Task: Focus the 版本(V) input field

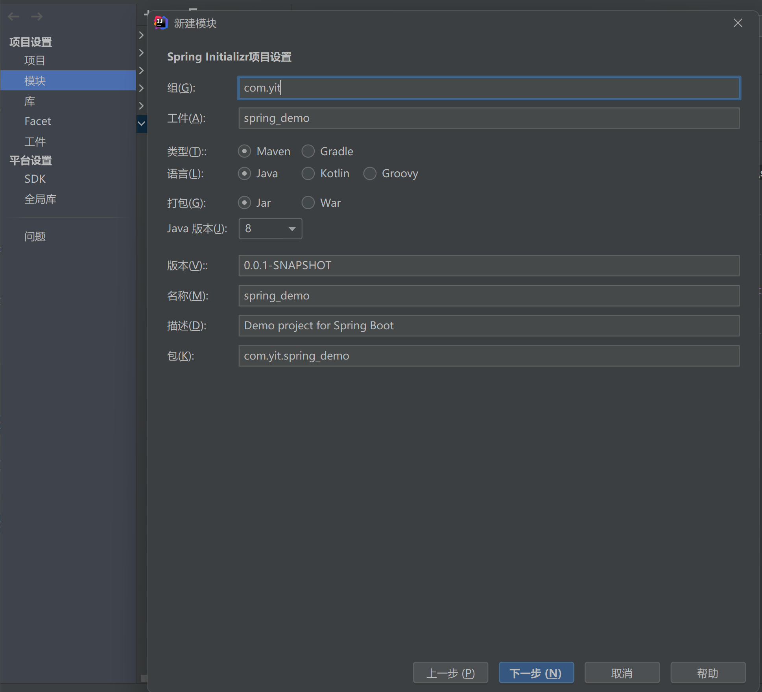Action: tap(489, 266)
